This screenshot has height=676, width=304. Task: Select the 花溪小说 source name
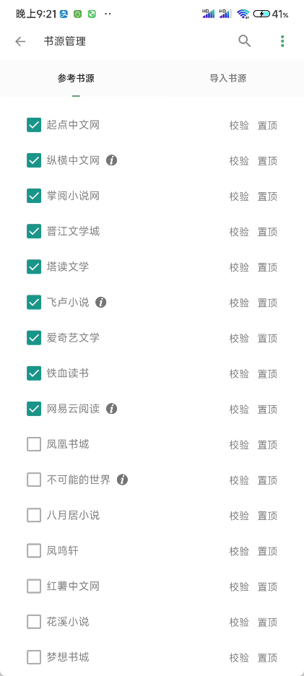pos(68,622)
